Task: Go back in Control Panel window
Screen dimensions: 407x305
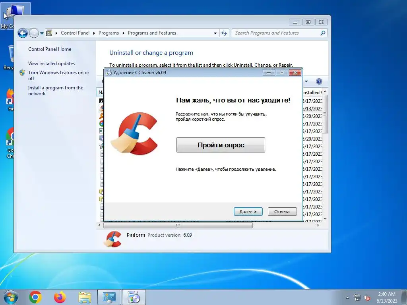Action: [23, 33]
